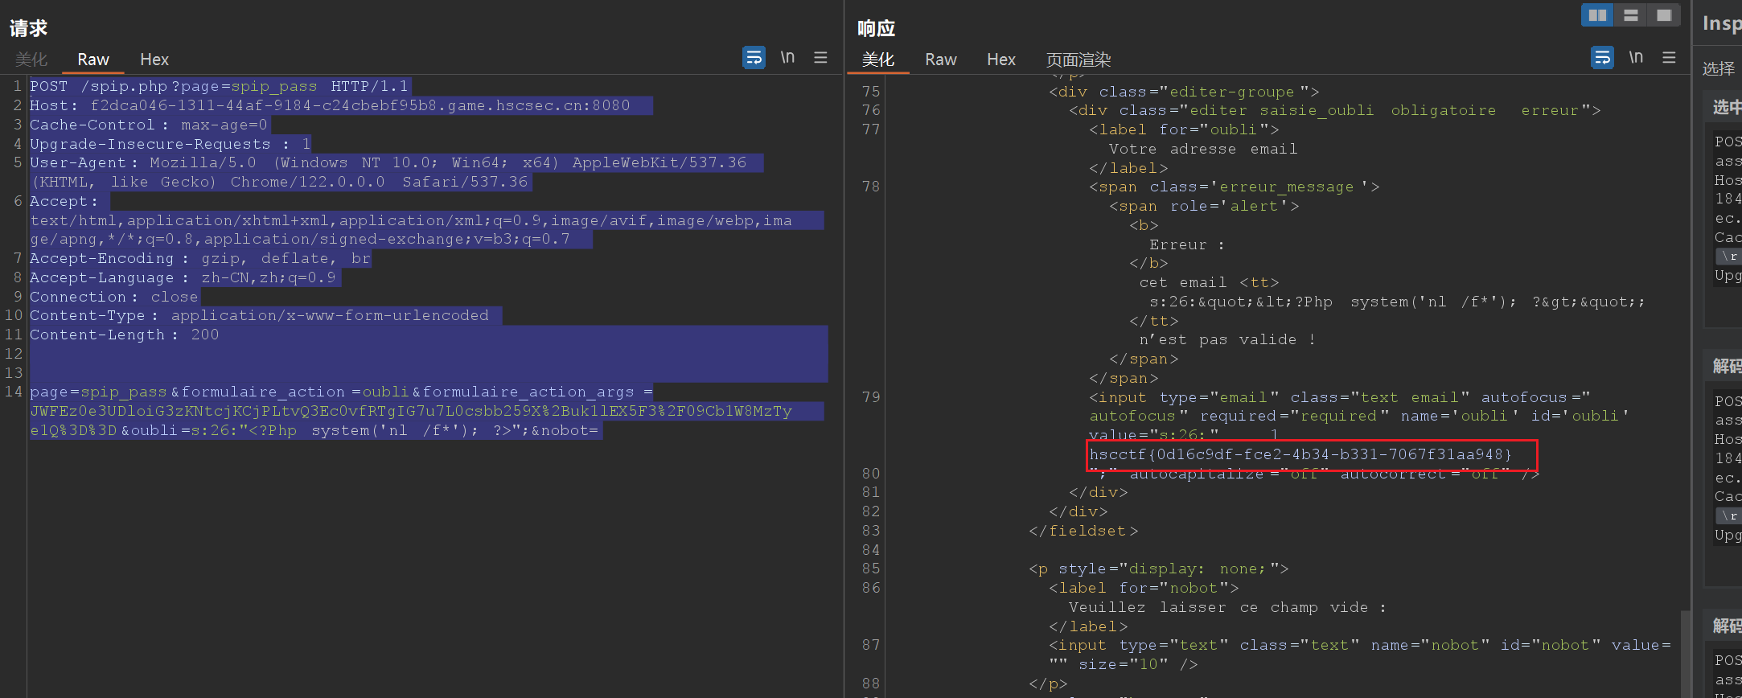Click the response vertical scrollbar
This screenshot has width=1742, height=698.
[x=1685, y=653]
